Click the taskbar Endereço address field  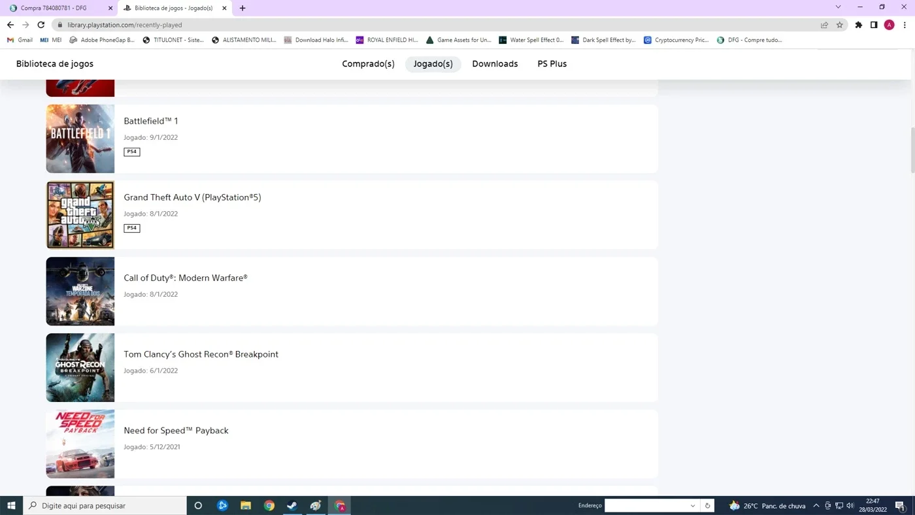(x=646, y=506)
